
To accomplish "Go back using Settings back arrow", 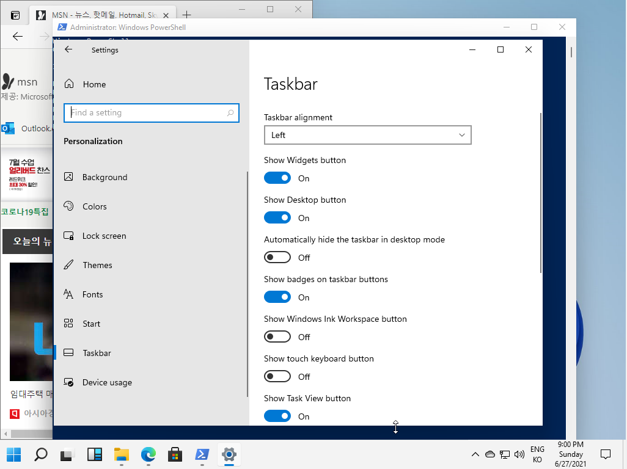I will click(x=68, y=49).
